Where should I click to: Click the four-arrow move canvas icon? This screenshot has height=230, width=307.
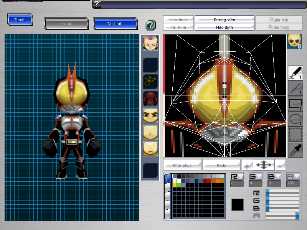(264, 165)
